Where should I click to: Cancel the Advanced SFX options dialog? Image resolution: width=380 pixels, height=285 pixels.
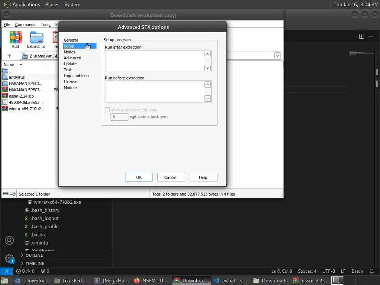coord(170,177)
